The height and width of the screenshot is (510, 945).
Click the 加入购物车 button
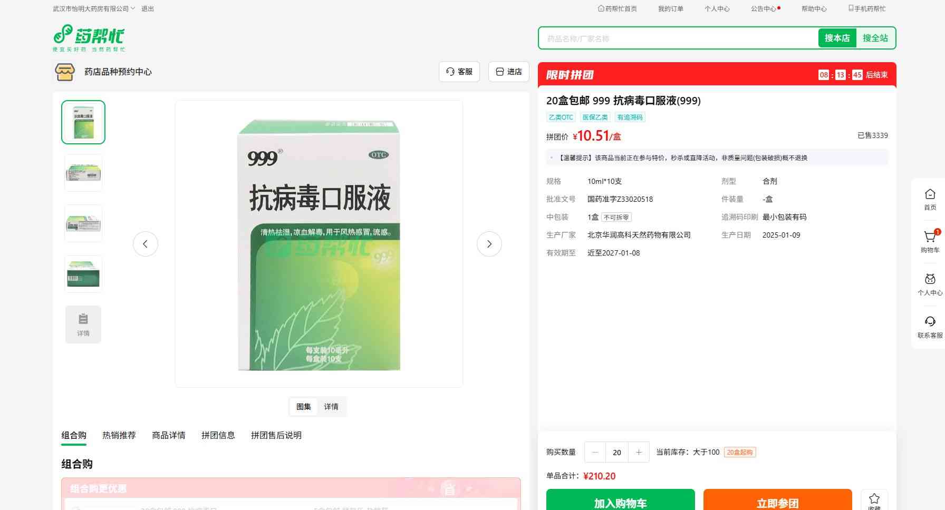(620, 502)
